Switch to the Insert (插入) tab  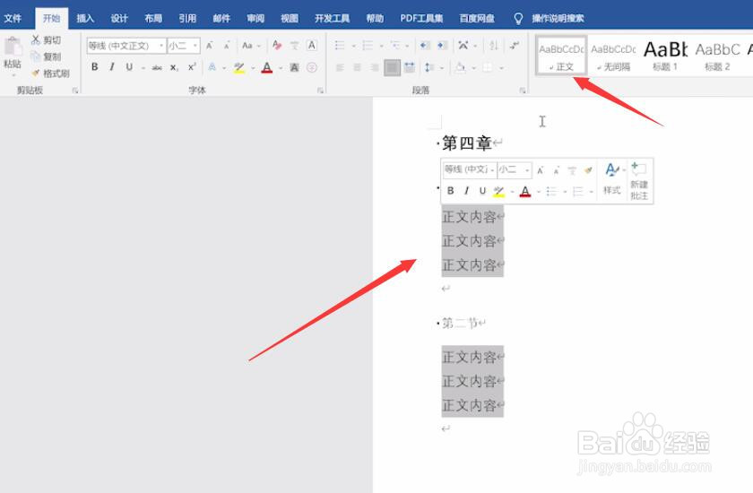coord(85,19)
